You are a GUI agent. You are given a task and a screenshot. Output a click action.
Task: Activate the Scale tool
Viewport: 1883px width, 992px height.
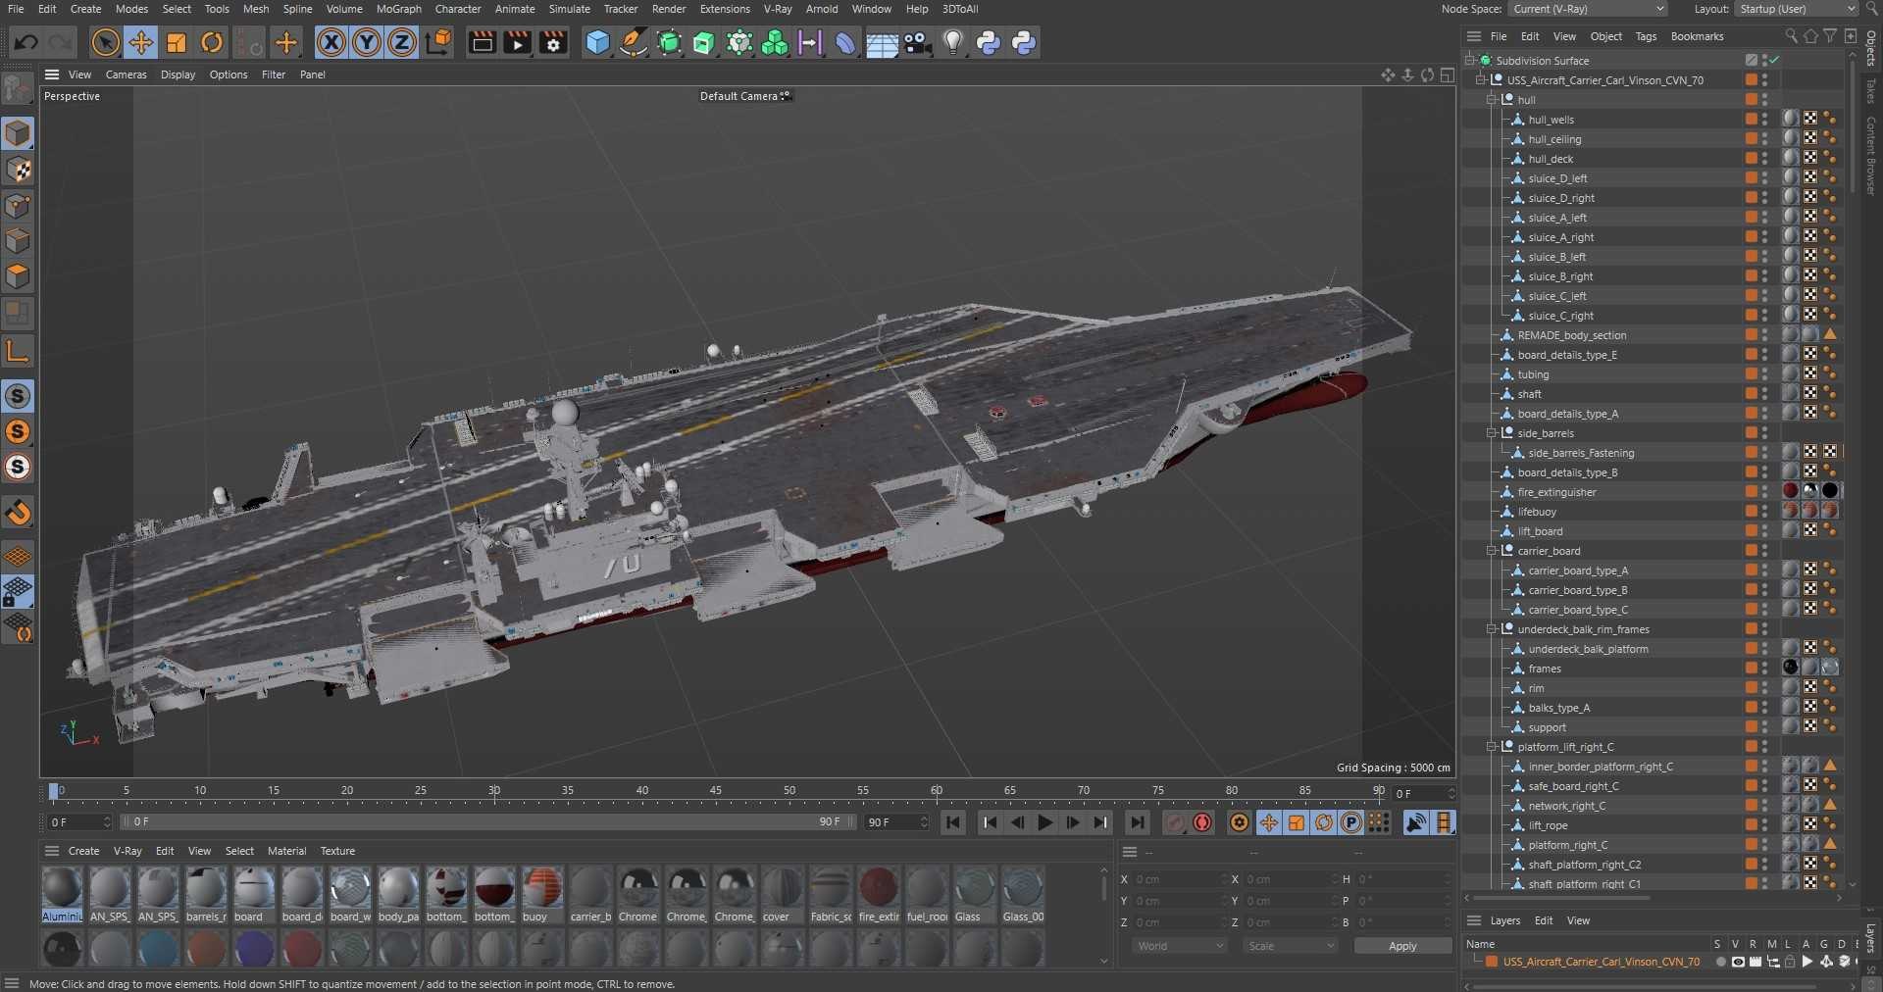pos(177,42)
